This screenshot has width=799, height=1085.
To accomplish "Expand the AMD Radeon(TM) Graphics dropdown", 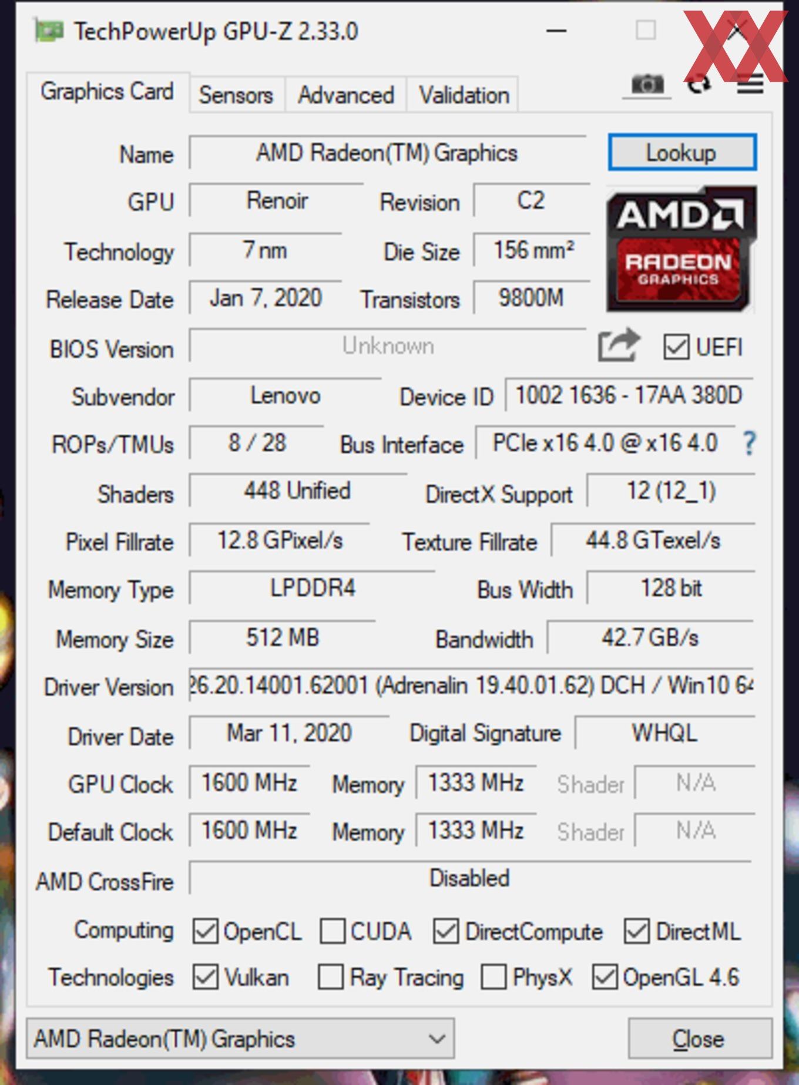I will (240, 1039).
